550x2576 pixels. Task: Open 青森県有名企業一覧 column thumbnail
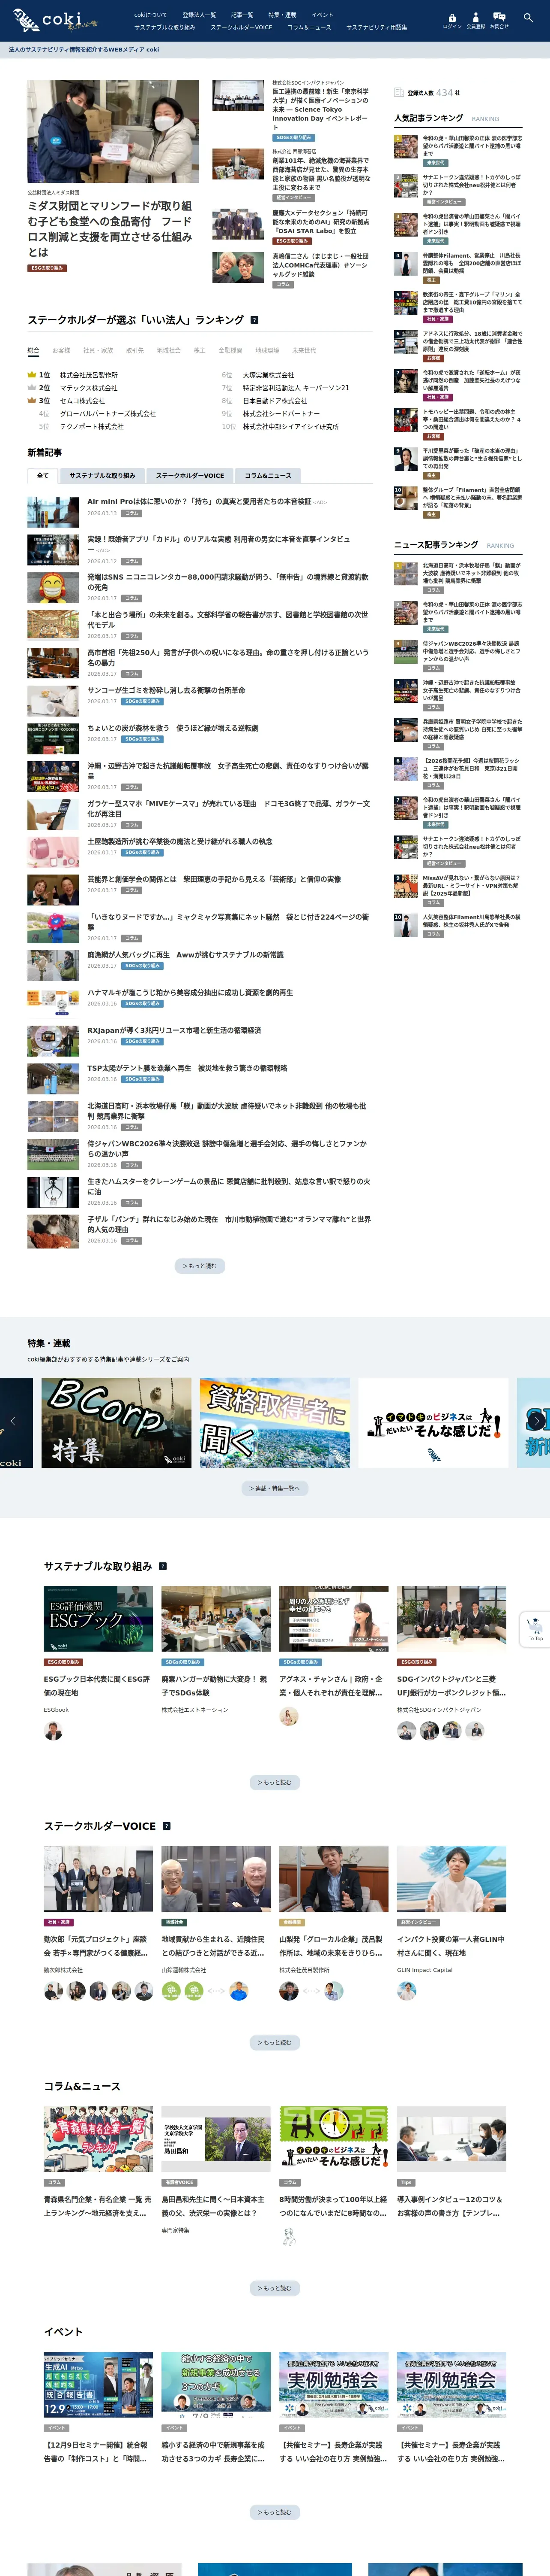coord(98,2138)
